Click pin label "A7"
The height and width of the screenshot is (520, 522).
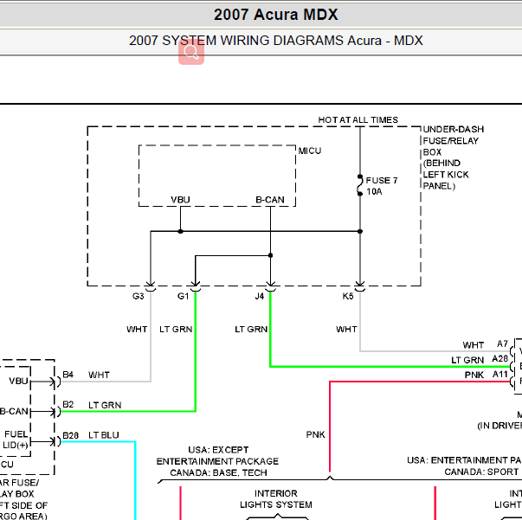tap(502, 343)
